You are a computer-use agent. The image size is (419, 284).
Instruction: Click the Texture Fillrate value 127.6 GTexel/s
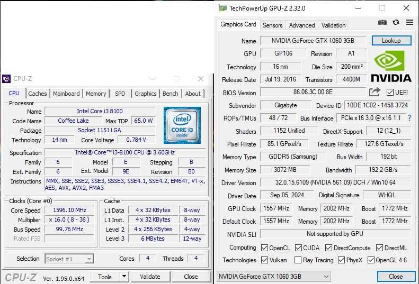(384, 144)
